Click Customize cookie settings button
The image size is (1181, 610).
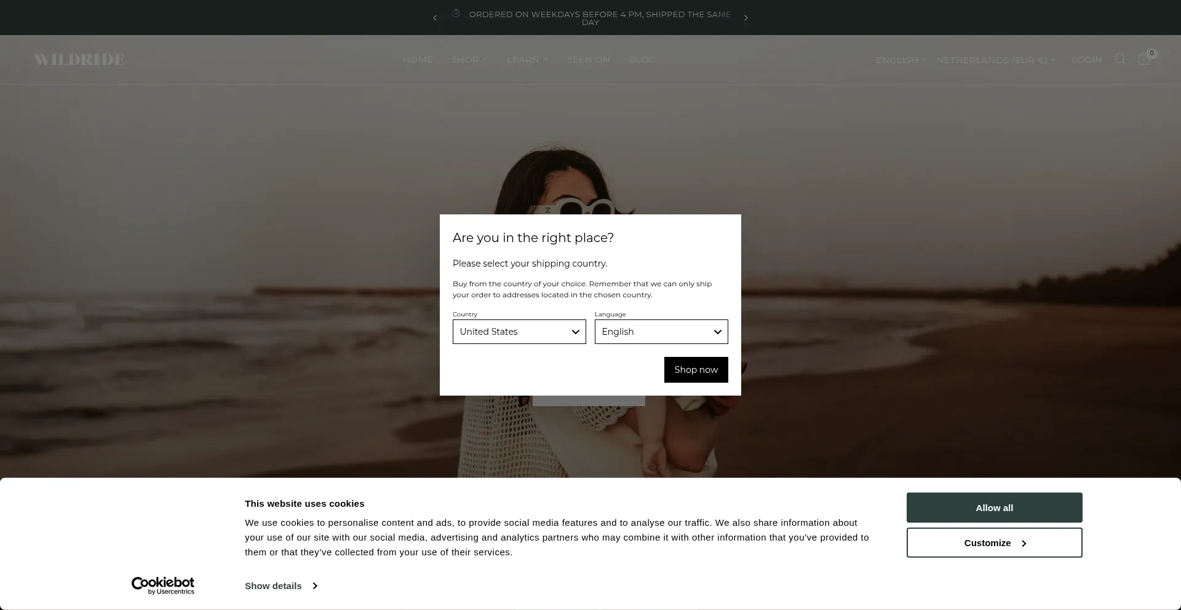pos(994,543)
